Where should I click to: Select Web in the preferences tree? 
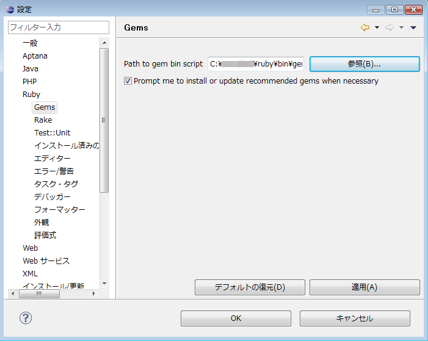[x=31, y=248]
